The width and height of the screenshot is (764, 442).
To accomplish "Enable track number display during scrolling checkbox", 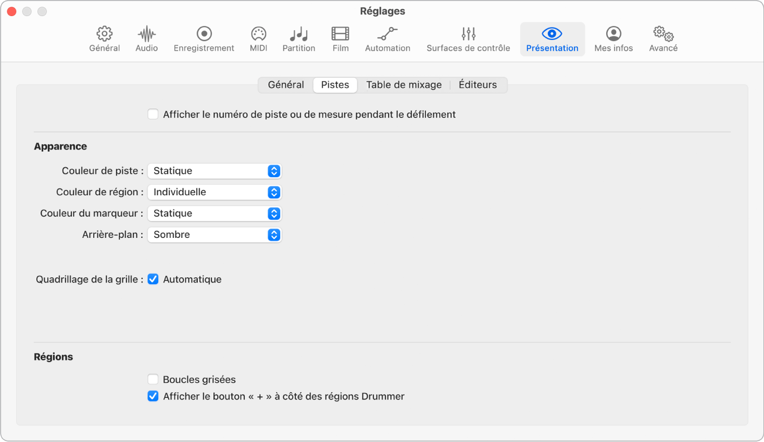I will click(x=153, y=114).
